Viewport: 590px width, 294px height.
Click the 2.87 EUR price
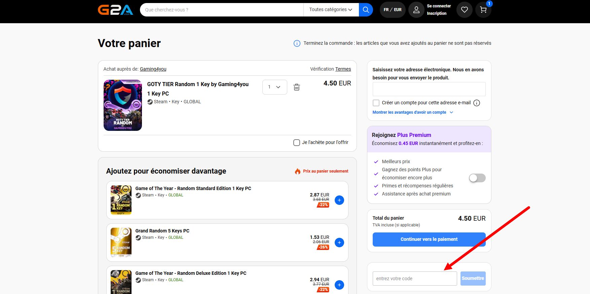(x=320, y=195)
